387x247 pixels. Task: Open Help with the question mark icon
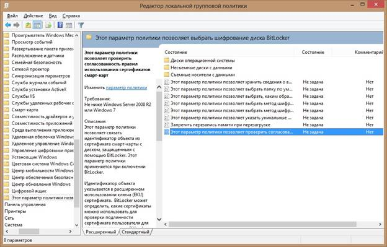click(x=60, y=25)
